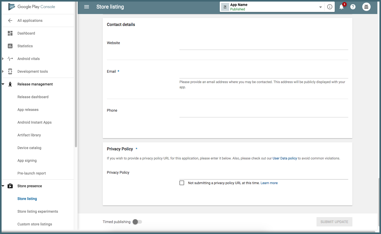Collapse the Release management section
381x234 pixels.
[3, 84]
